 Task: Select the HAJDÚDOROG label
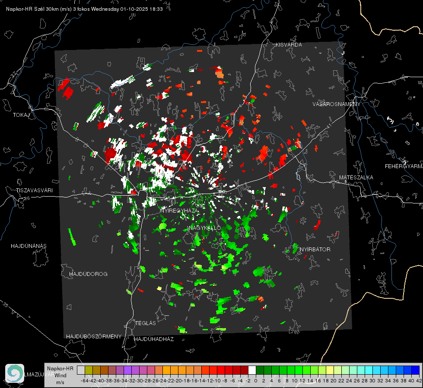88,274
